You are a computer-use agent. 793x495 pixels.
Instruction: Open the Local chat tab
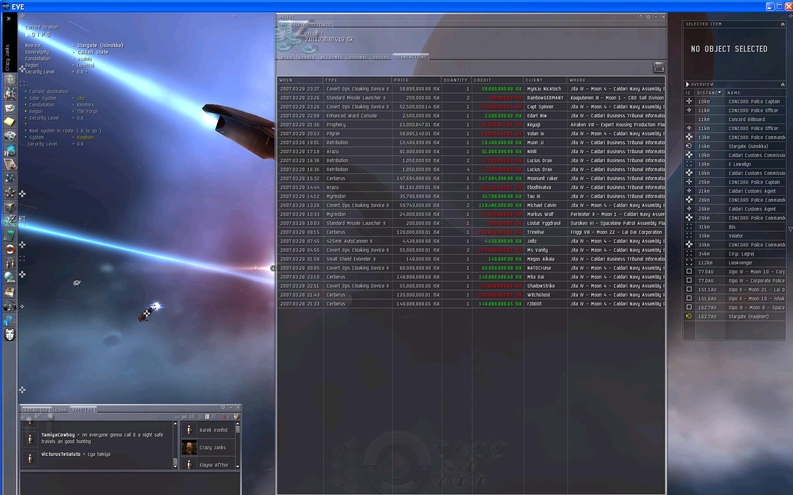click(36, 410)
